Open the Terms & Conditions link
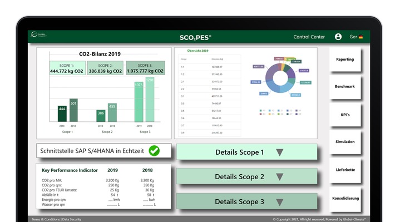395x222 pixels. pyautogui.click(x=46, y=219)
